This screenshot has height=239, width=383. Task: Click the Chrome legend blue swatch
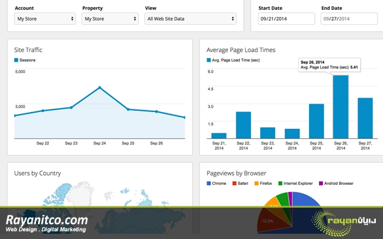coord(208,183)
